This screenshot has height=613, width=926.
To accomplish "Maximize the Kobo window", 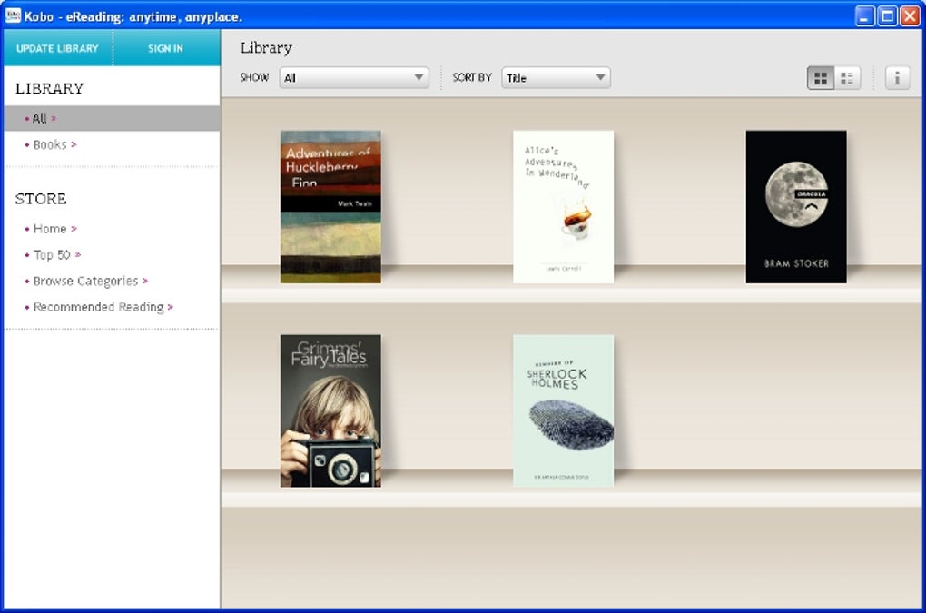I will 887,15.
